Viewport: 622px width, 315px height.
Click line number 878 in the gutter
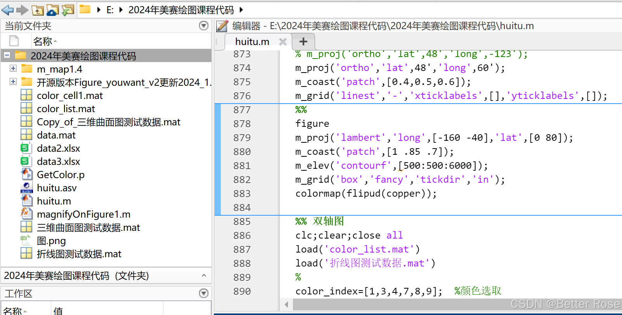[242, 124]
